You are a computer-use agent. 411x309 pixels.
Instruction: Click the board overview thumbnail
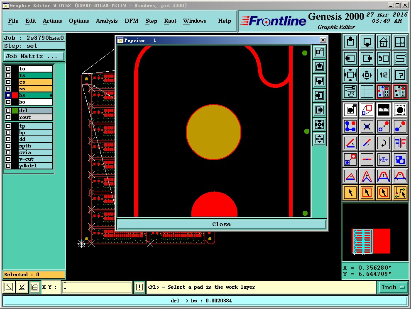tap(375, 231)
